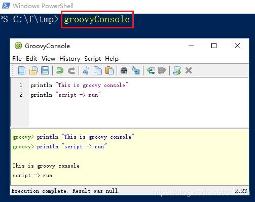This screenshot has width=255, height=202.
Task: Click output echo 'groovy> println "script -> run"'
Action: point(60,146)
